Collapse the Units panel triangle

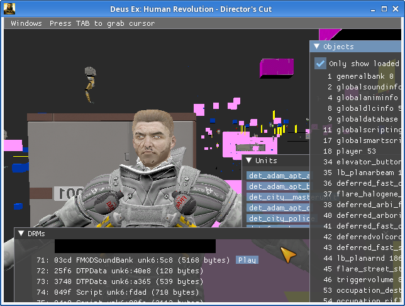[x=249, y=161]
